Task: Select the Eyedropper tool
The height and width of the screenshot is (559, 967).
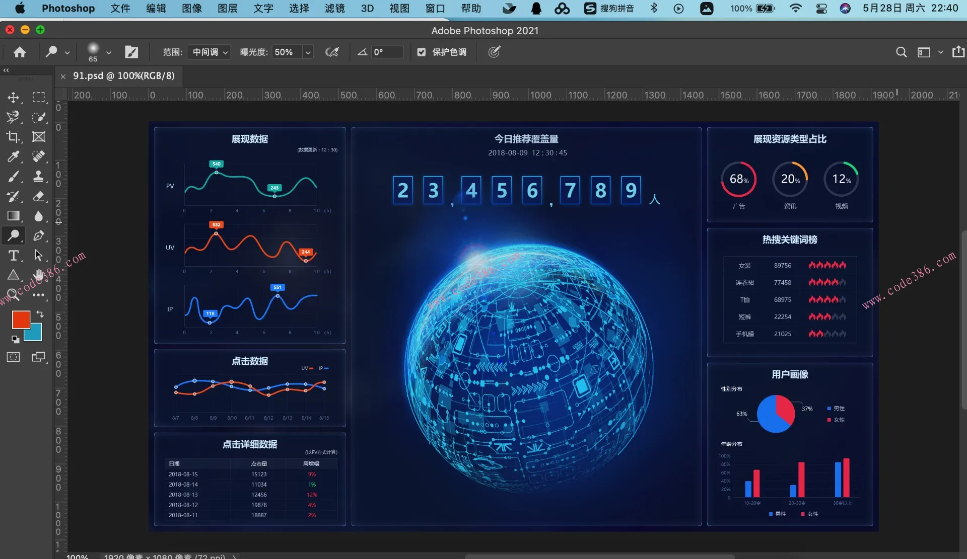Action: click(x=14, y=156)
